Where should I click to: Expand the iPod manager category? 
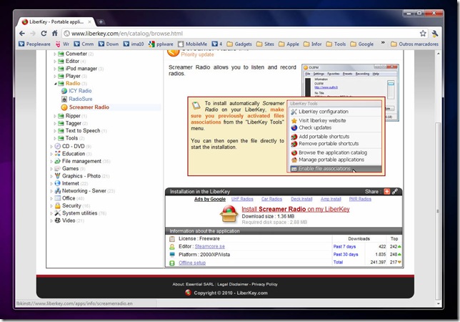(54, 69)
